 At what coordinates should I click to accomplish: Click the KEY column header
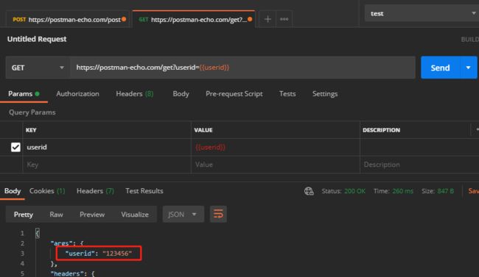tap(31, 130)
